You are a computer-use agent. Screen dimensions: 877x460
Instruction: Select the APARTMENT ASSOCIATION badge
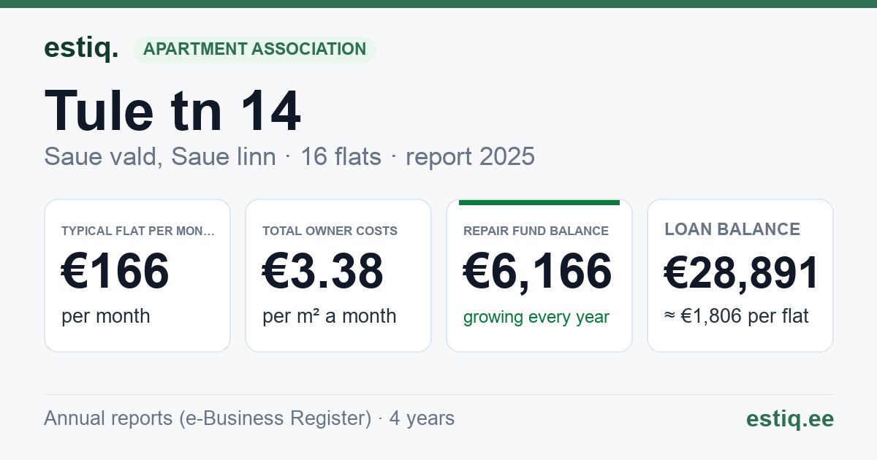pyautogui.click(x=254, y=50)
